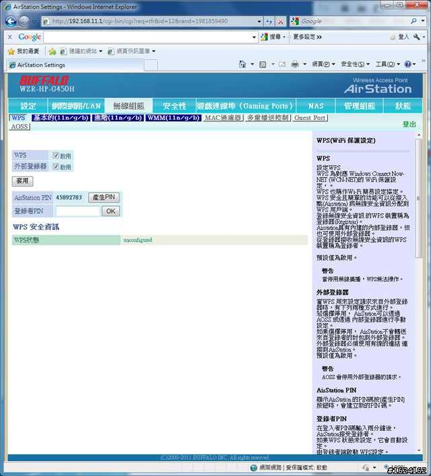
Task: Open the Help question-mark icon
Action: pos(408,64)
